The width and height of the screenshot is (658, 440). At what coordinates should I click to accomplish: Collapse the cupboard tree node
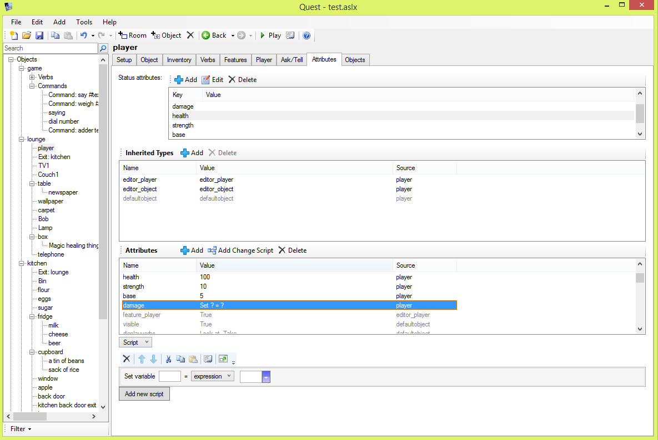point(32,352)
